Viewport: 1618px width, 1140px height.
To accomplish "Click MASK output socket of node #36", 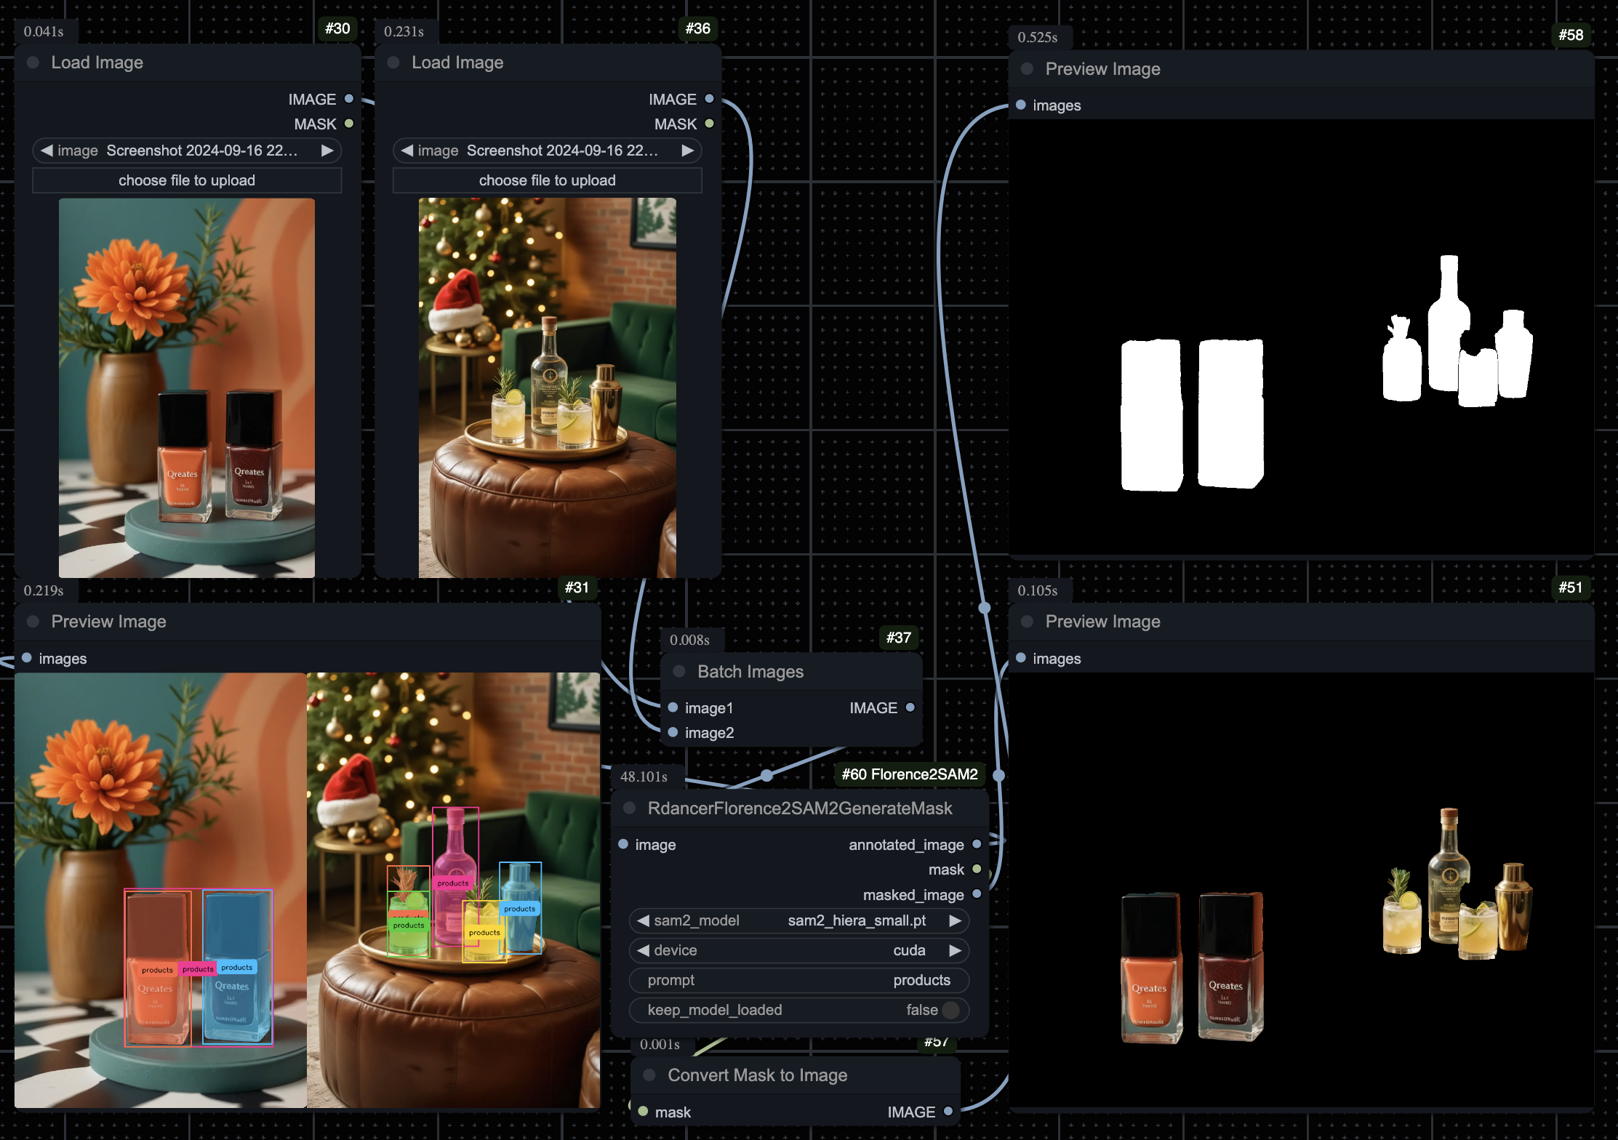I will 710,124.
